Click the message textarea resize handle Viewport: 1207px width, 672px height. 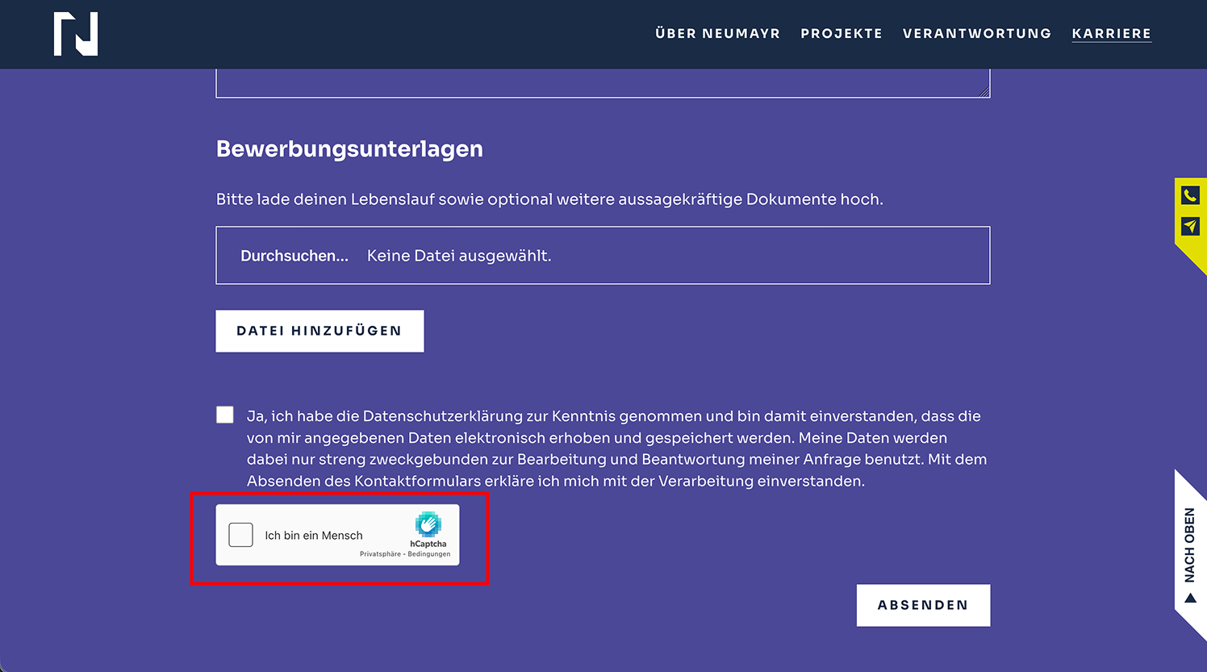point(984,92)
